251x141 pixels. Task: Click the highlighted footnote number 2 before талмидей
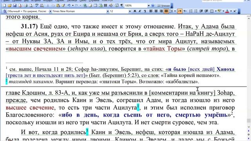point(7,81)
